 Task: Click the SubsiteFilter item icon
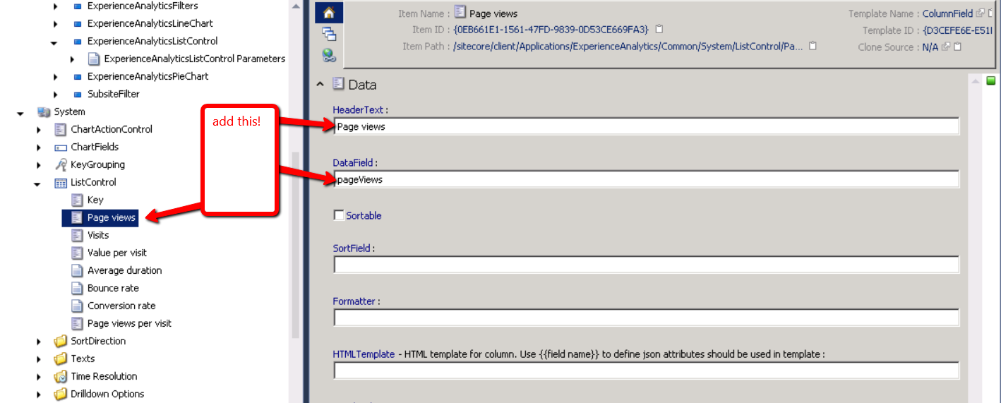tap(78, 94)
